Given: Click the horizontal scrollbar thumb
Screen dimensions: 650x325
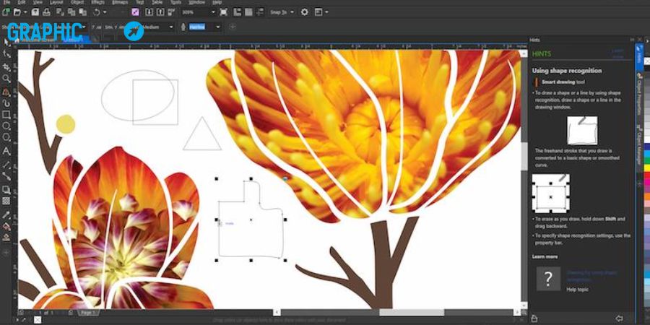Looking at the screenshot, I should [x=412, y=313].
